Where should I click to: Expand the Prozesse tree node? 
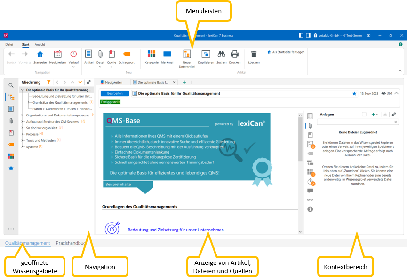coord(22,134)
